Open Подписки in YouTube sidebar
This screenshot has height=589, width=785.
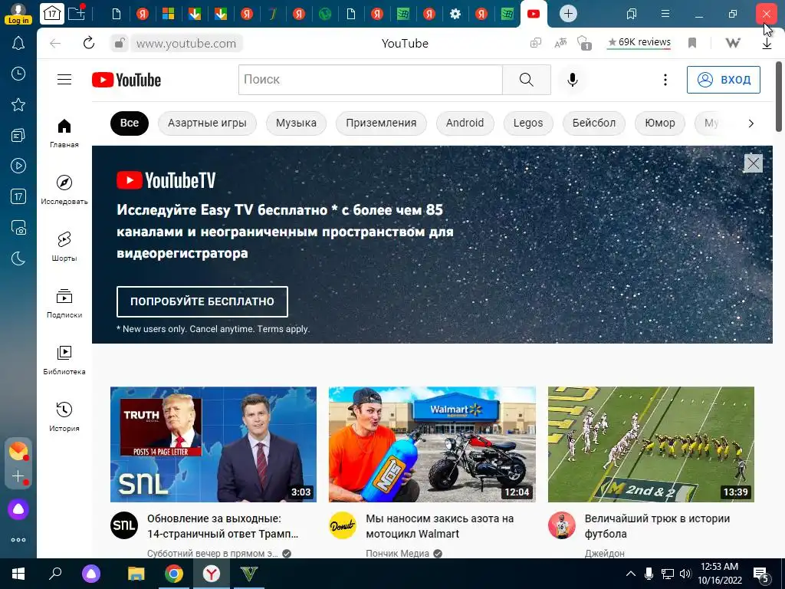coord(64,304)
